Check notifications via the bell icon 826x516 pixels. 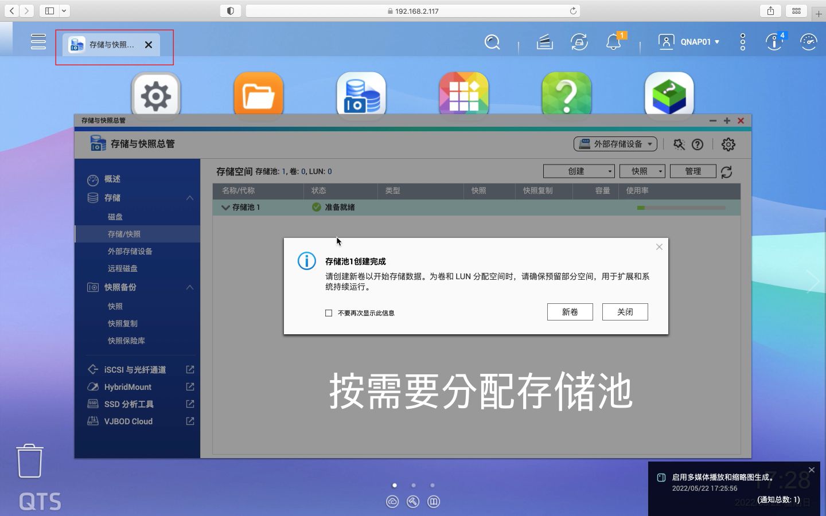pos(613,42)
